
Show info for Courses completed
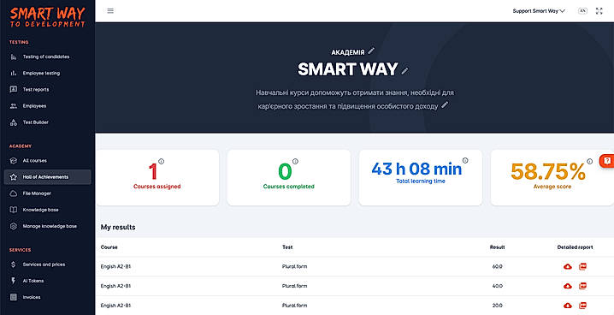pos(295,162)
